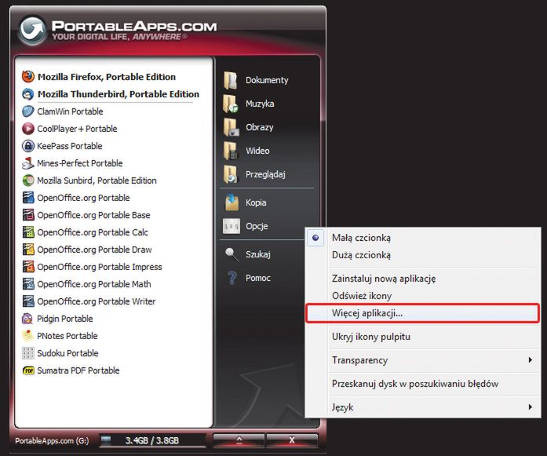Click the Pidgin Portable icon

tap(27, 319)
